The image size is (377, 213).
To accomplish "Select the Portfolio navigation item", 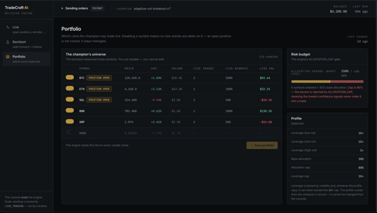I will (x=26, y=59).
